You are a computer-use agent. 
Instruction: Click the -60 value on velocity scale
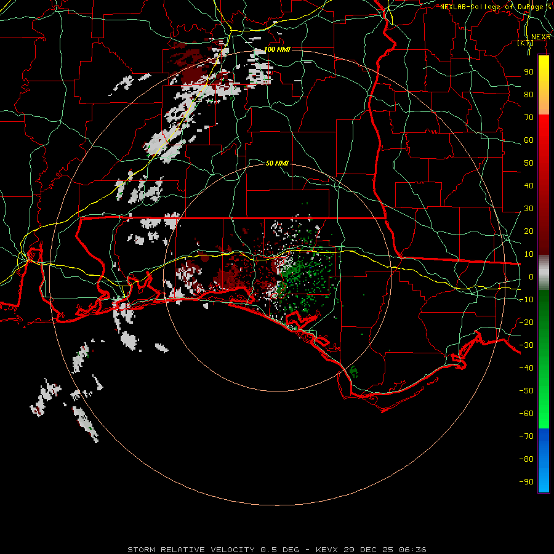[x=526, y=414]
